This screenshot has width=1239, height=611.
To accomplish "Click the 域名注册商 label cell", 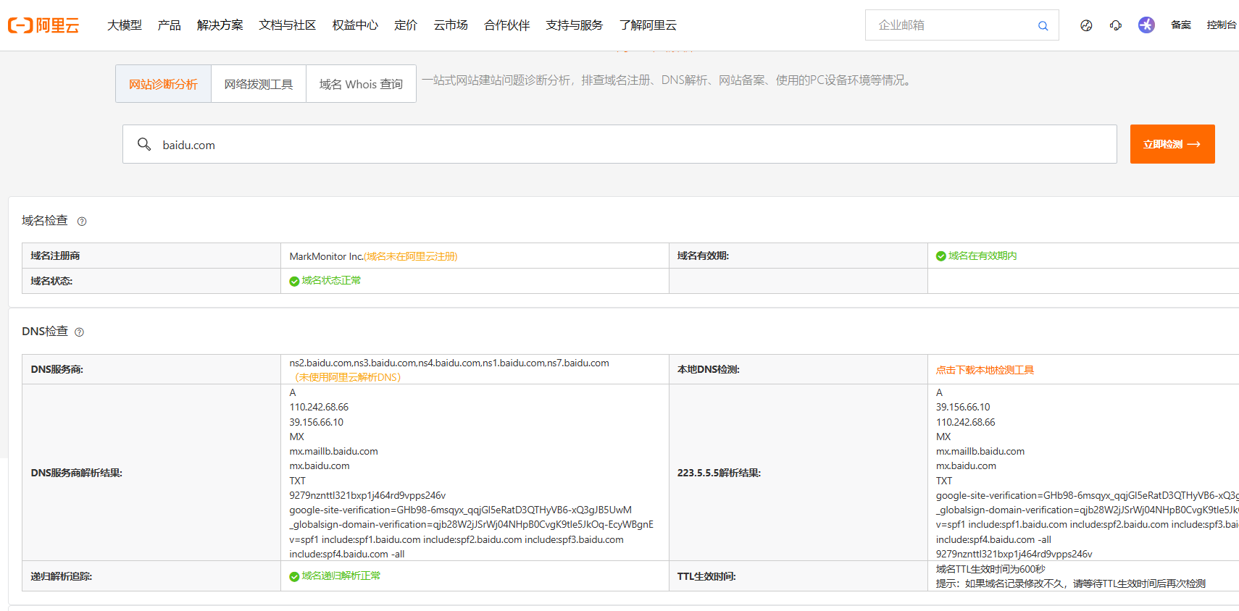I will pyautogui.click(x=151, y=256).
